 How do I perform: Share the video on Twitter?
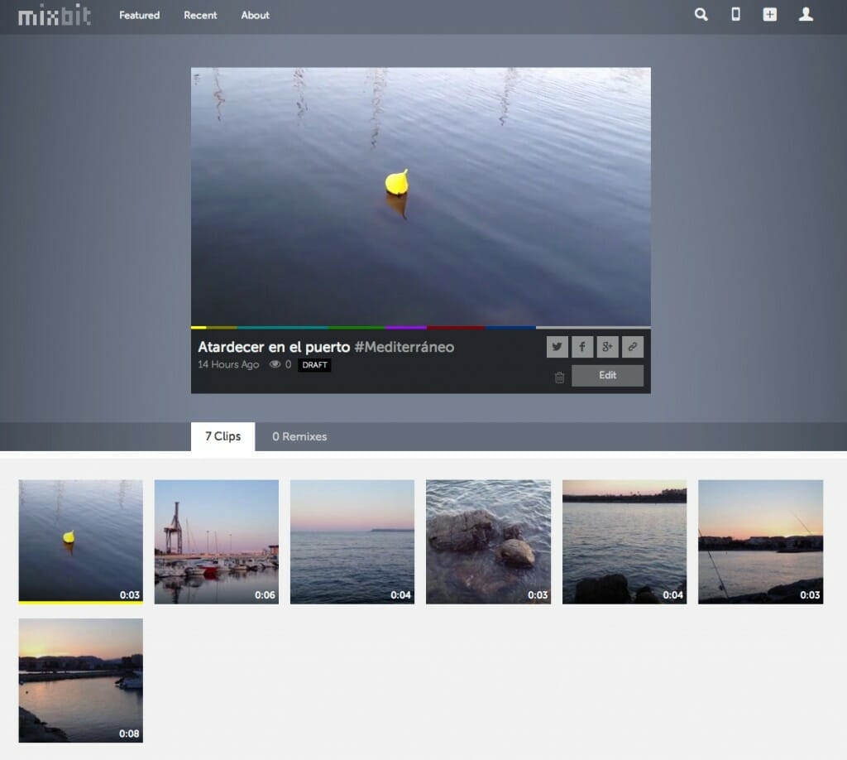coord(557,347)
